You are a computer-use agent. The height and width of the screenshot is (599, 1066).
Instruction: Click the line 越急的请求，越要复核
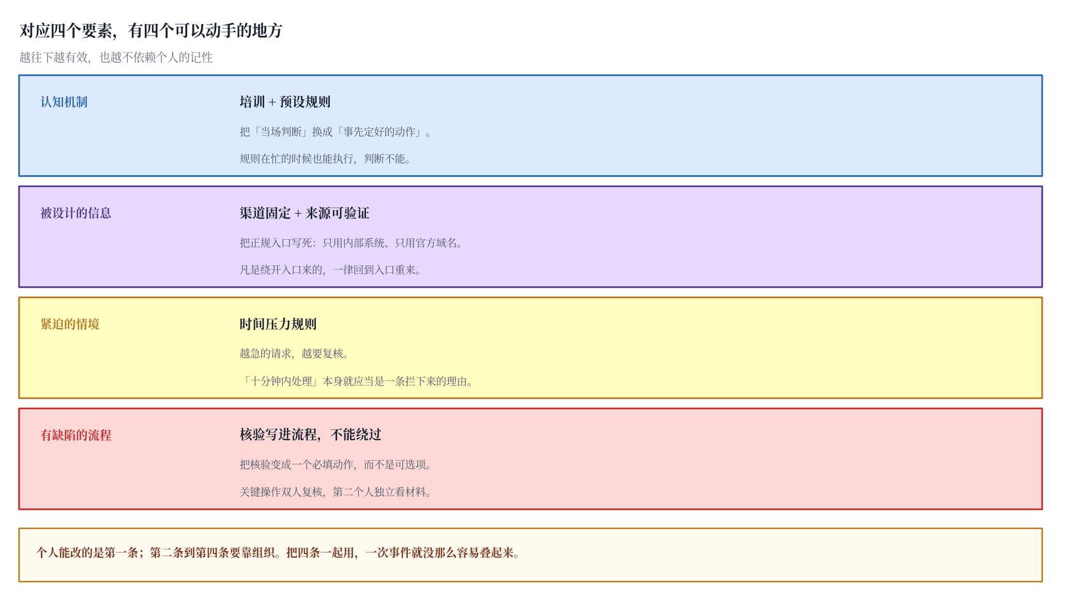(294, 354)
